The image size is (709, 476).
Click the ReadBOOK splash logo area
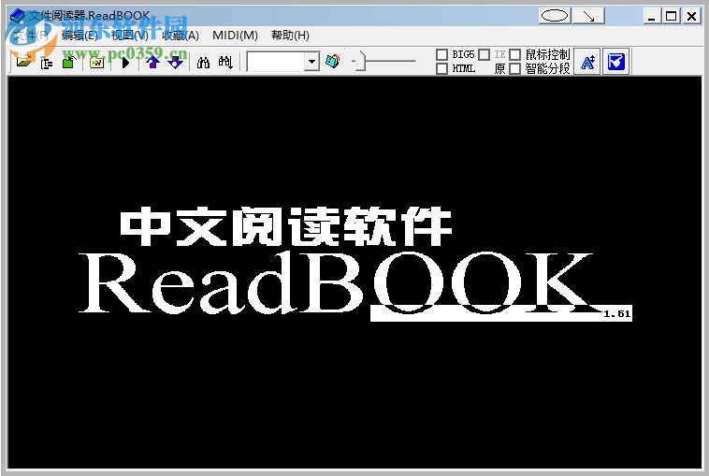(x=354, y=265)
